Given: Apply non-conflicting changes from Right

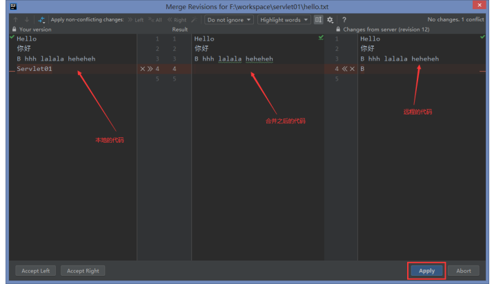Looking at the screenshot, I should [x=177, y=20].
